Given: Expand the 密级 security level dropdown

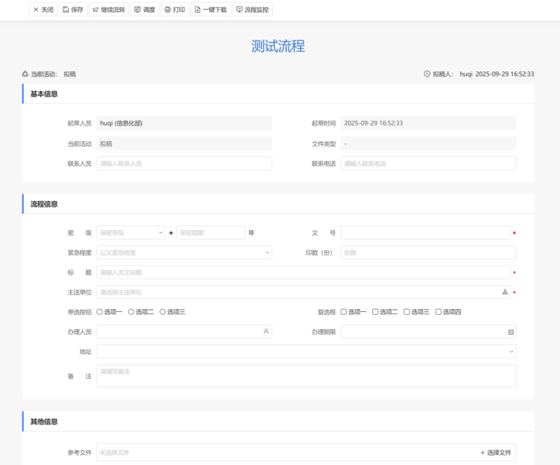Looking at the screenshot, I should point(131,233).
